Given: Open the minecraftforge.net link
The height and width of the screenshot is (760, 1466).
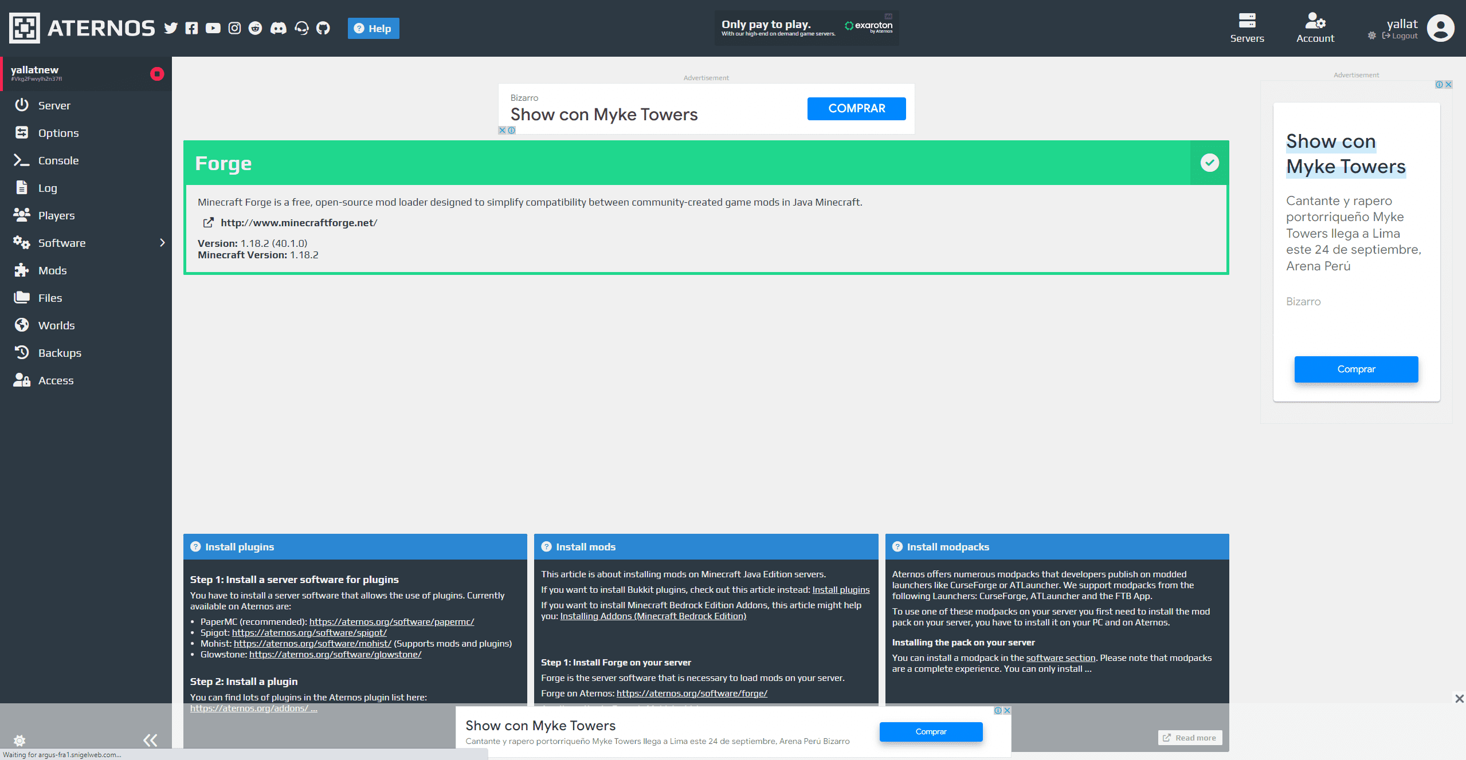Looking at the screenshot, I should (x=299, y=223).
